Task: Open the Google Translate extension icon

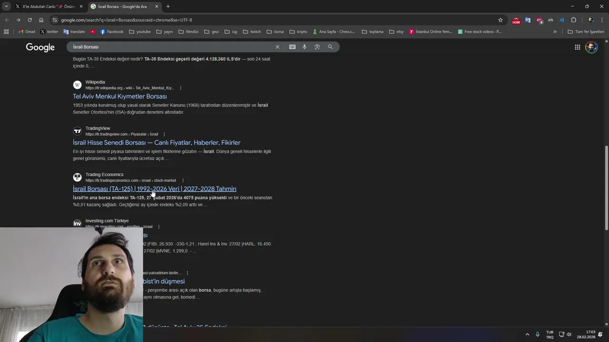Action: coord(528,20)
